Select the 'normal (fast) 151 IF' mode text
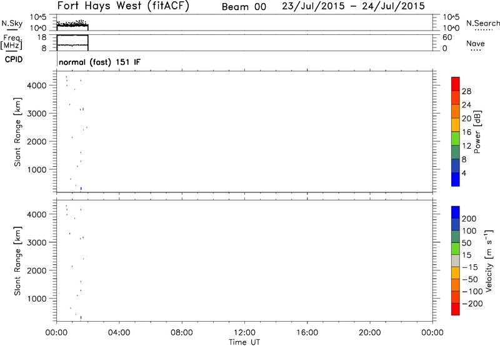500x346 pixels. (x=99, y=62)
